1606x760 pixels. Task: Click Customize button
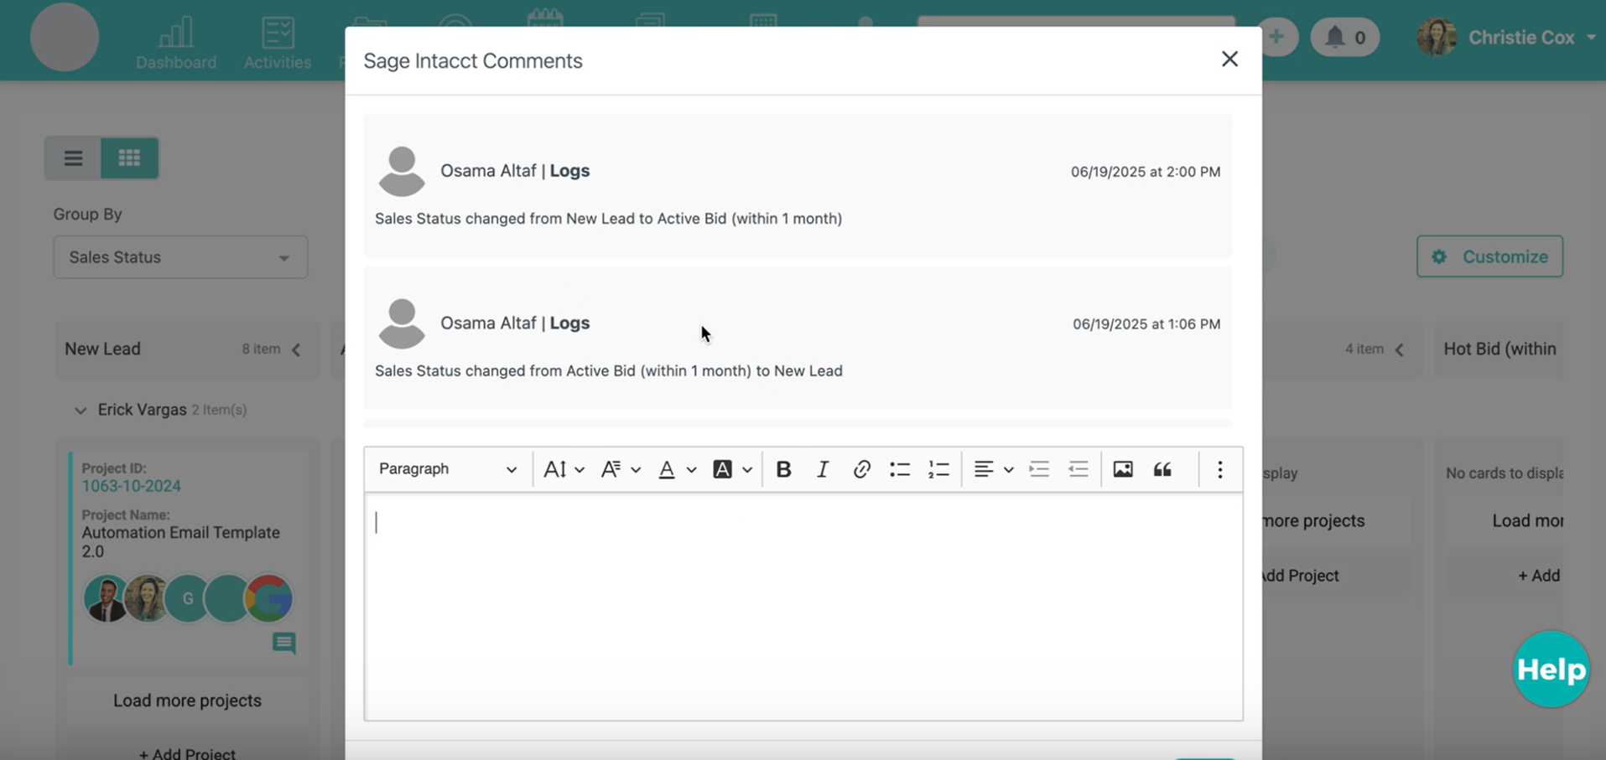coord(1489,256)
